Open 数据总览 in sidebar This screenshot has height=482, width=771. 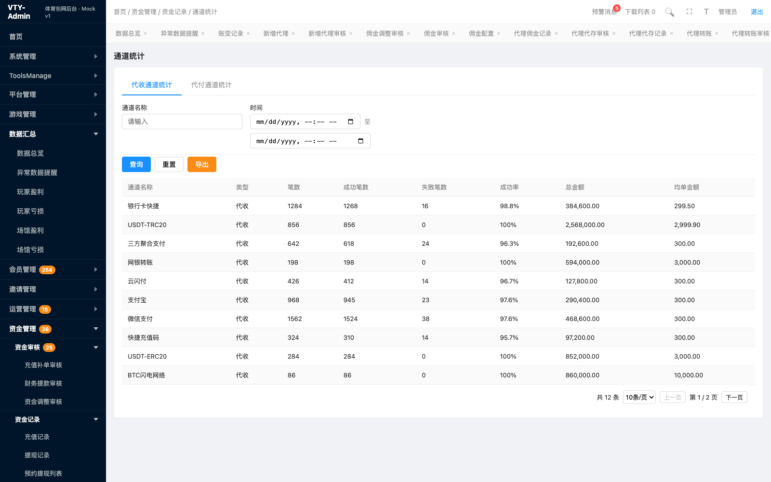click(53, 153)
